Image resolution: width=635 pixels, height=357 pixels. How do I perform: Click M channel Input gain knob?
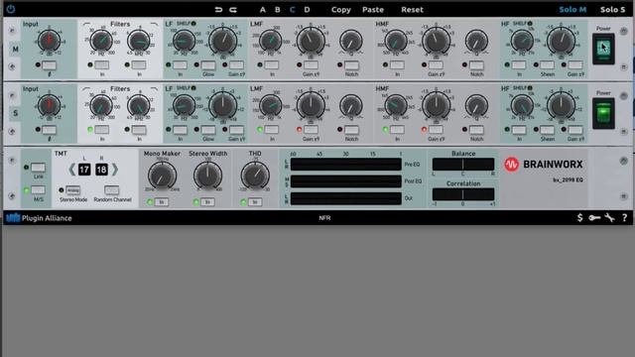[49, 41]
